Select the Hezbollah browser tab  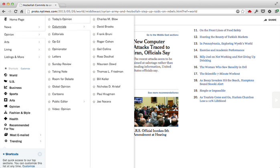pyautogui.click(x=38, y=5)
